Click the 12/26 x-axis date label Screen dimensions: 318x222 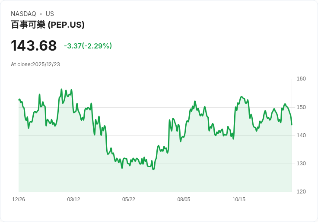point(19,199)
